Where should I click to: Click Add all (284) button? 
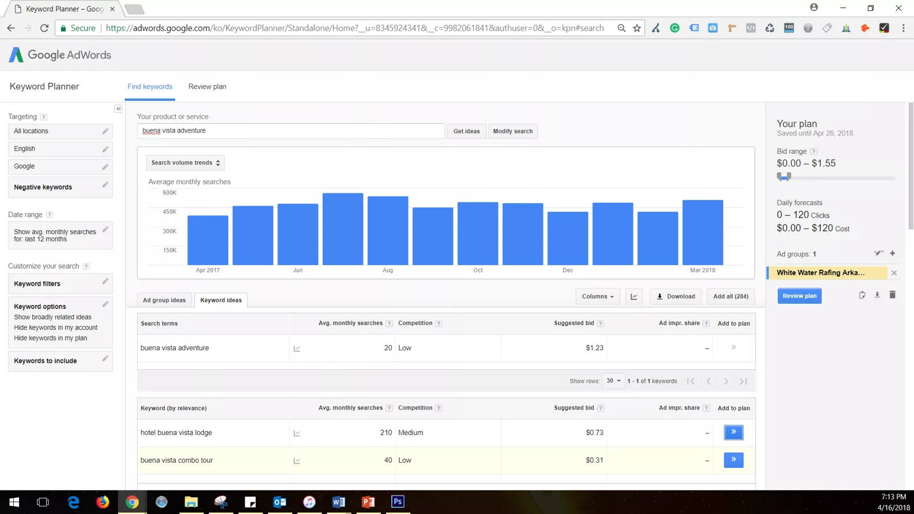pyautogui.click(x=731, y=297)
